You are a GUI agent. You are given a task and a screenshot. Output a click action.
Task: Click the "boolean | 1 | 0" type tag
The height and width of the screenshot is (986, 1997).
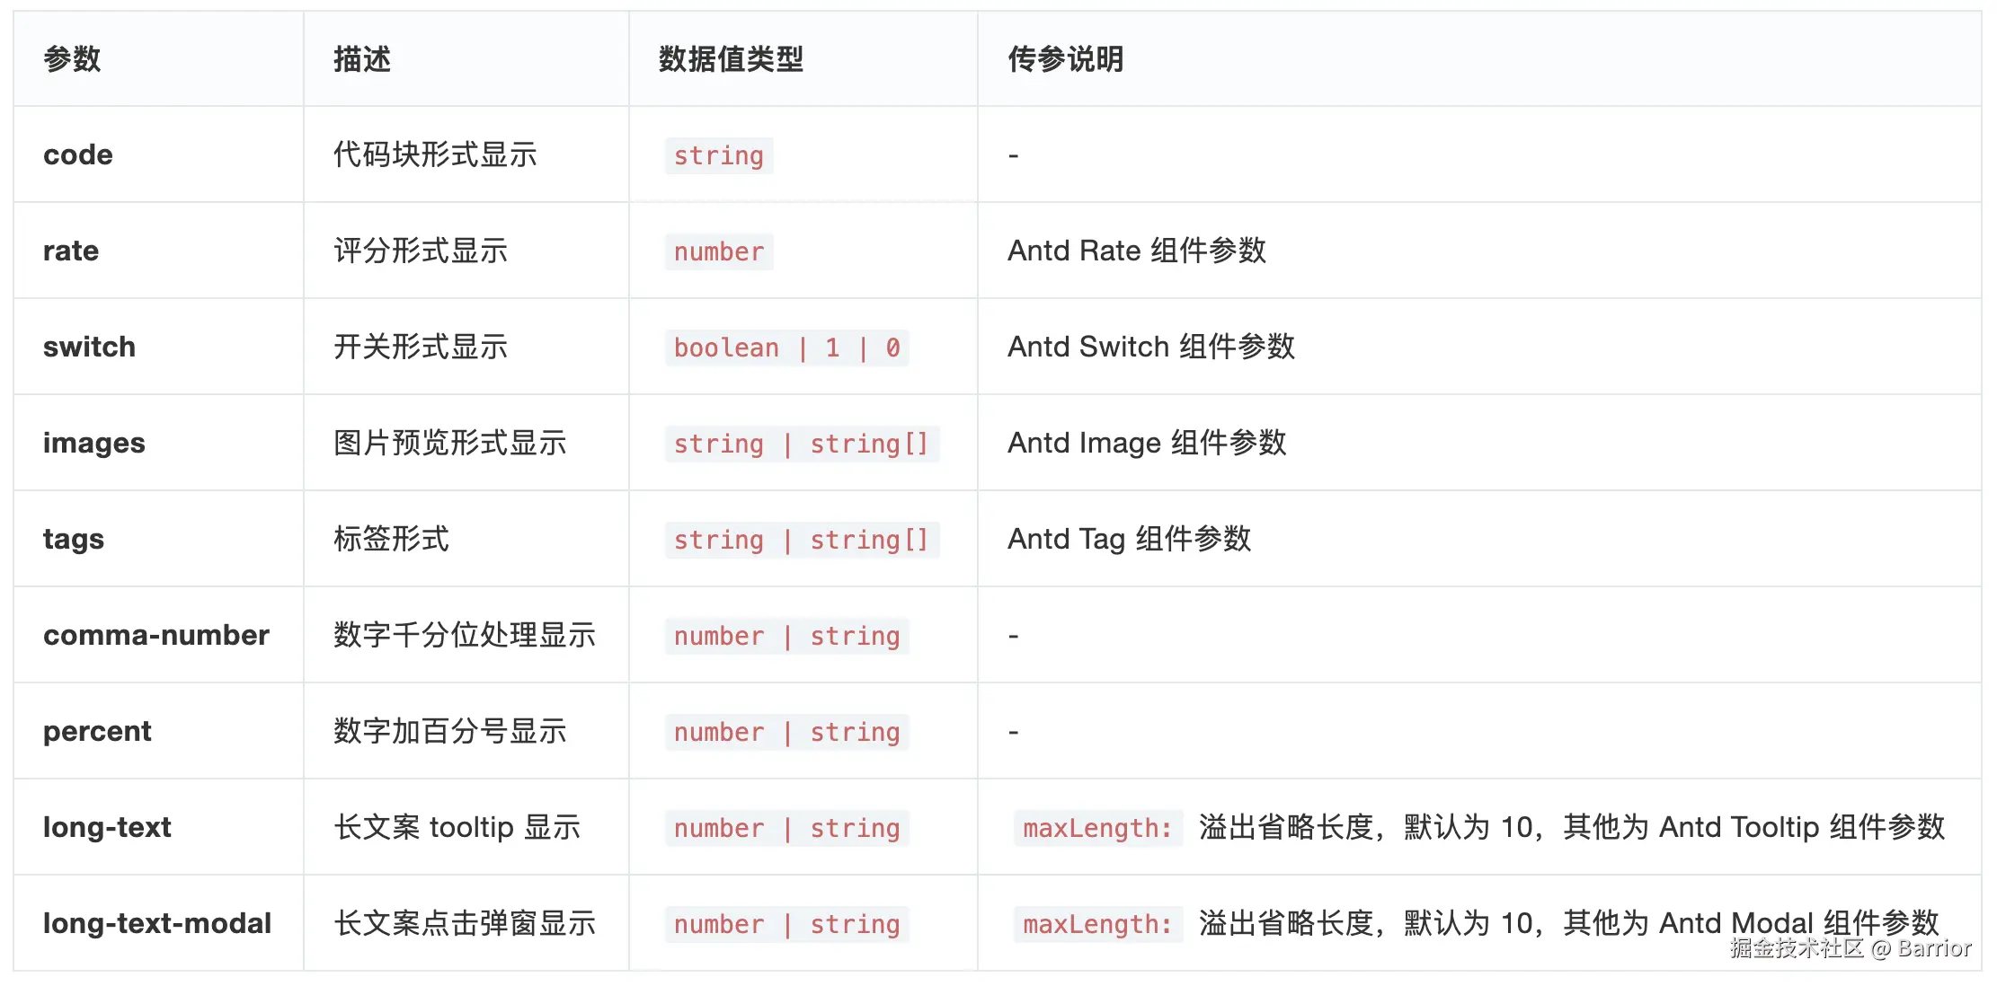[x=786, y=348]
